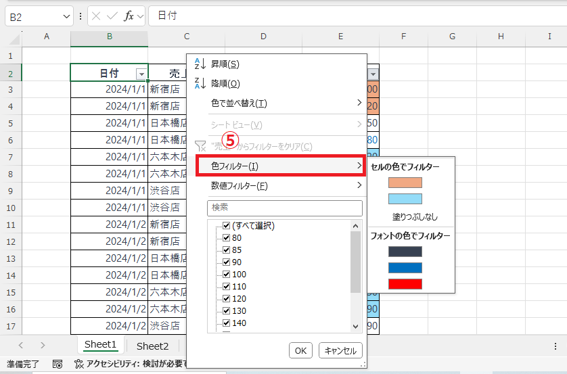Go to next sheet with right arrow
The width and height of the screenshot is (567, 374).
[43, 346]
